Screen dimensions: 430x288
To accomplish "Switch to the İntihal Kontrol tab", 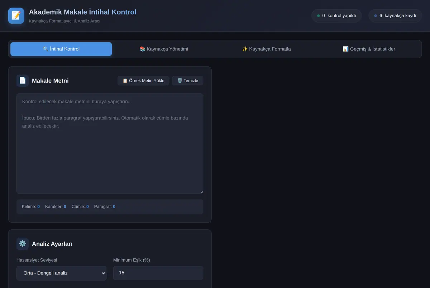I will coord(61,49).
